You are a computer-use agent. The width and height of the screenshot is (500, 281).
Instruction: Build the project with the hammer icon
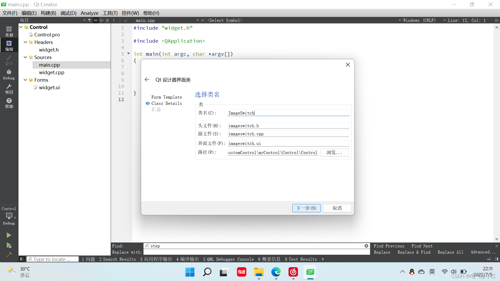point(9,255)
